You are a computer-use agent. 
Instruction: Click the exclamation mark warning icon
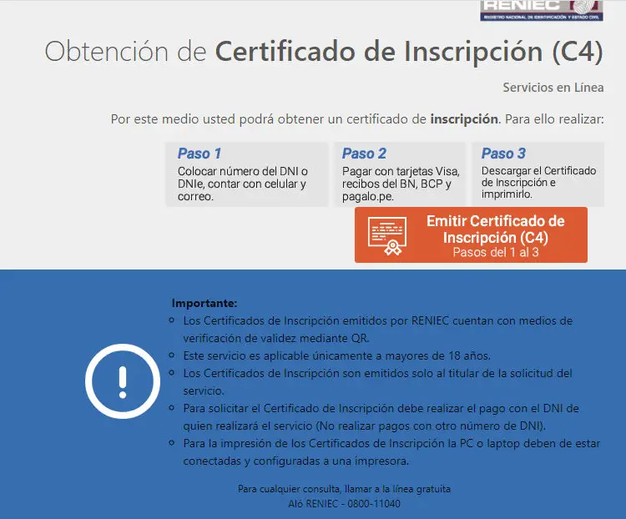[x=123, y=380]
